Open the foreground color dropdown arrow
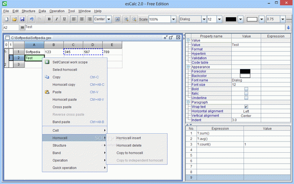Viewport: 294px width, 184px height. tap(241, 19)
